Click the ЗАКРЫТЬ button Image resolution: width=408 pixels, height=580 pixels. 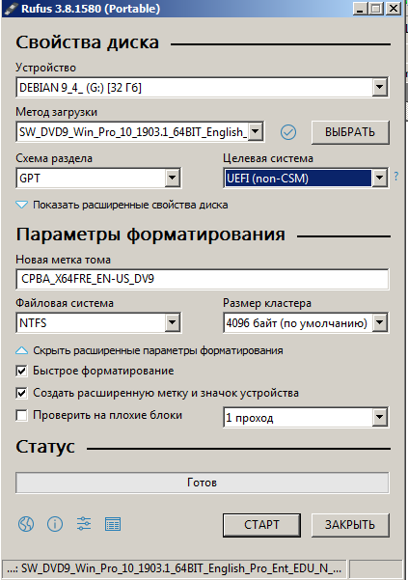pyautogui.click(x=350, y=525)
